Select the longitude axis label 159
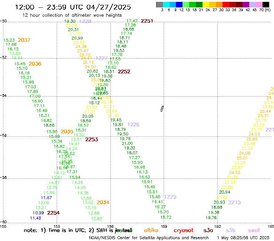274x241 pixels. 164,227
